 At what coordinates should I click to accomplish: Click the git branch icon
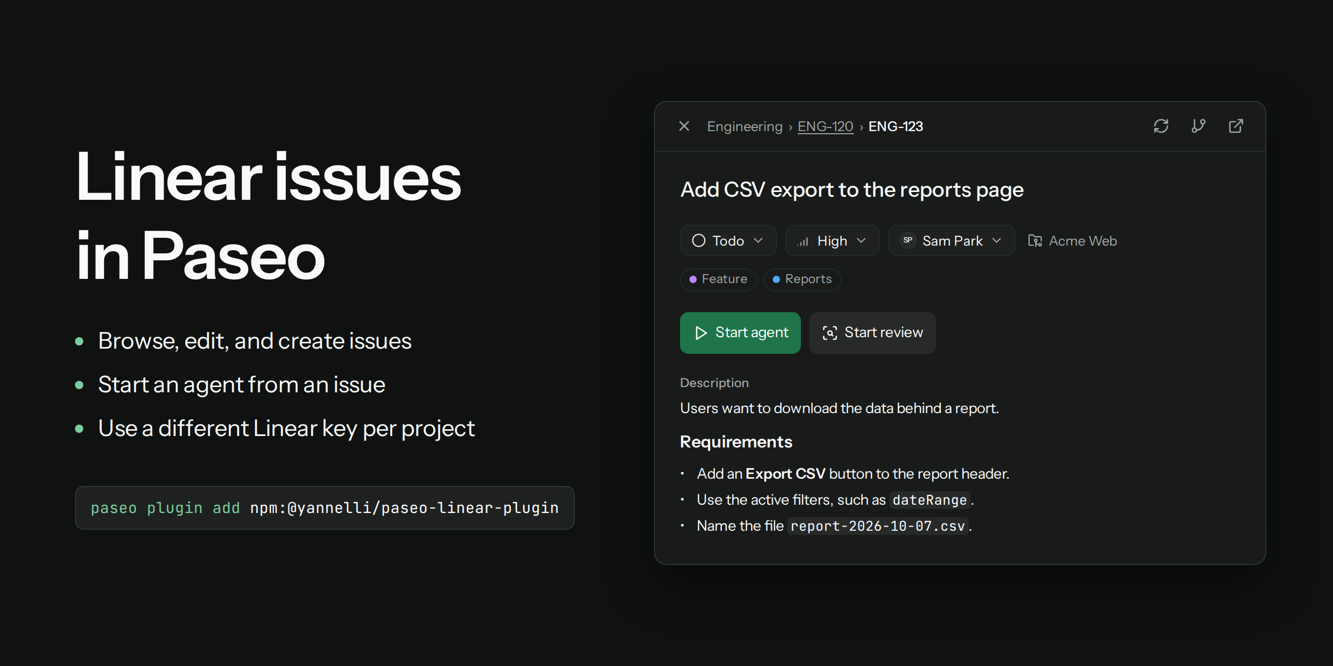coord(1198,126)
